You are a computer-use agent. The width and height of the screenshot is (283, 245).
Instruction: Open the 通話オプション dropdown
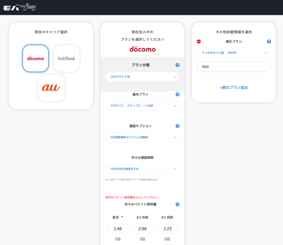(142, 138)
